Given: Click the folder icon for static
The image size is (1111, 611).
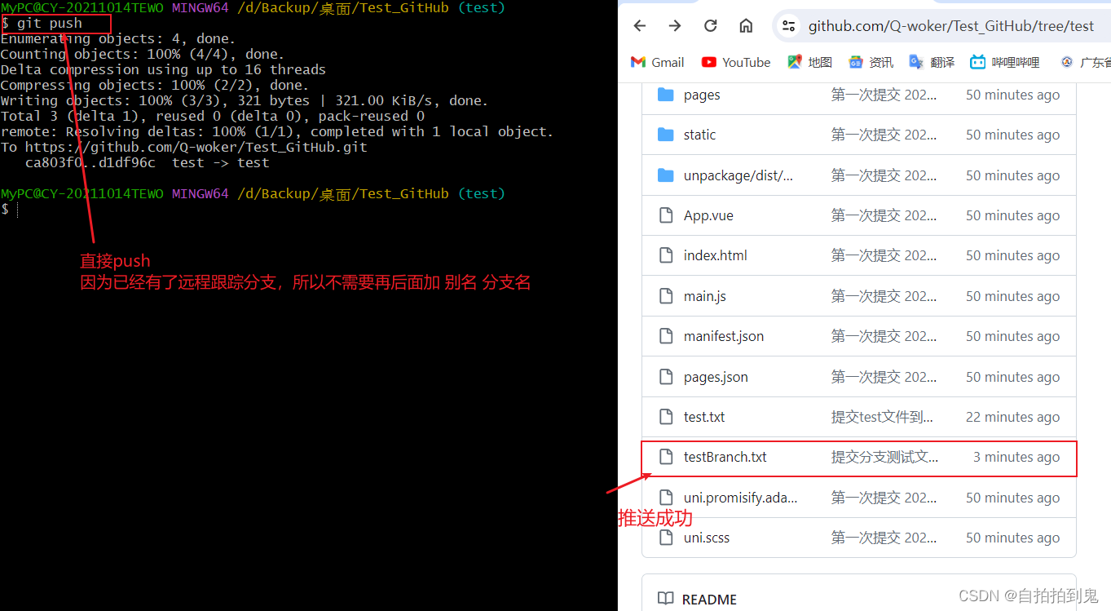Looking at the screenshot, I should coord(666,135).
